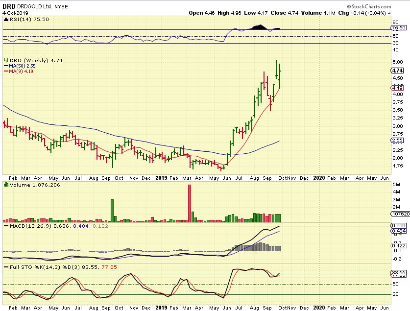Click the 2019 label below the price panel

pos(162,178)
